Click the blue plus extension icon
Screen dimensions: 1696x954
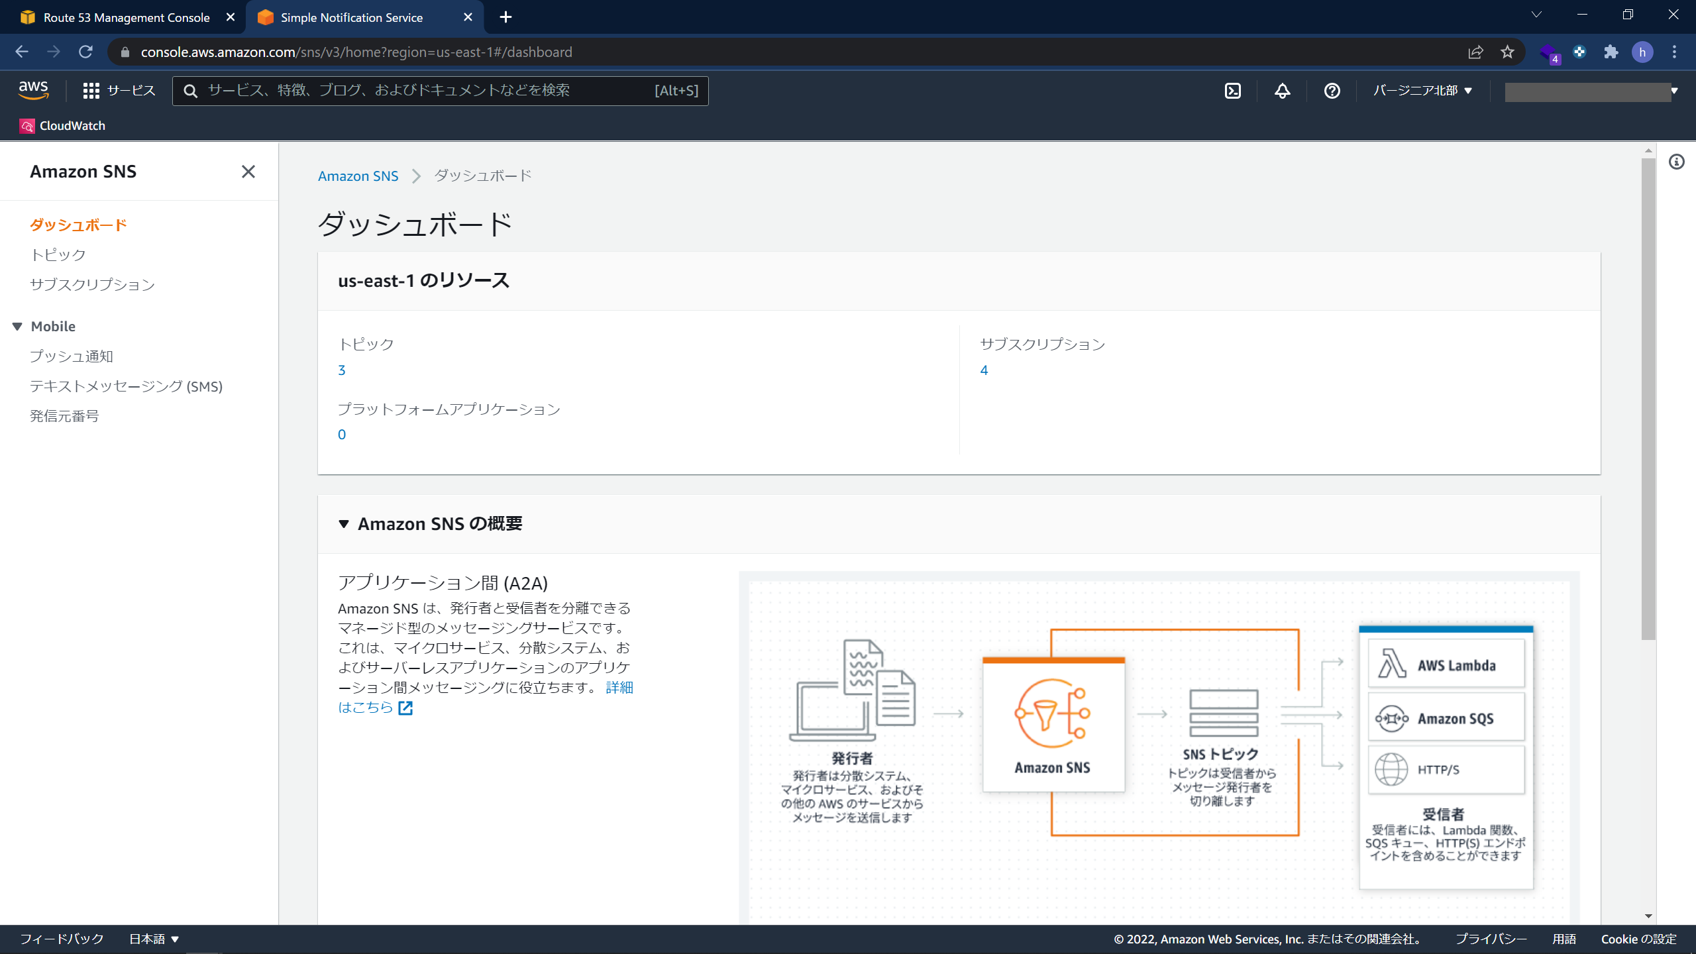pyautogui.click(x=1580, y=52)
